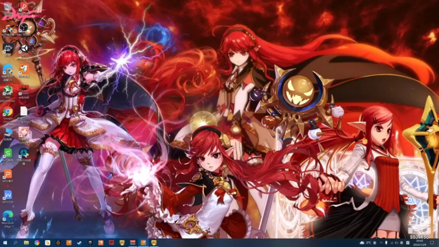The height and width of the screenshot is (247, 439).
Task: Expand the hidden tray icons chevron
Action: pyautogui.click(x=381, y=243)
